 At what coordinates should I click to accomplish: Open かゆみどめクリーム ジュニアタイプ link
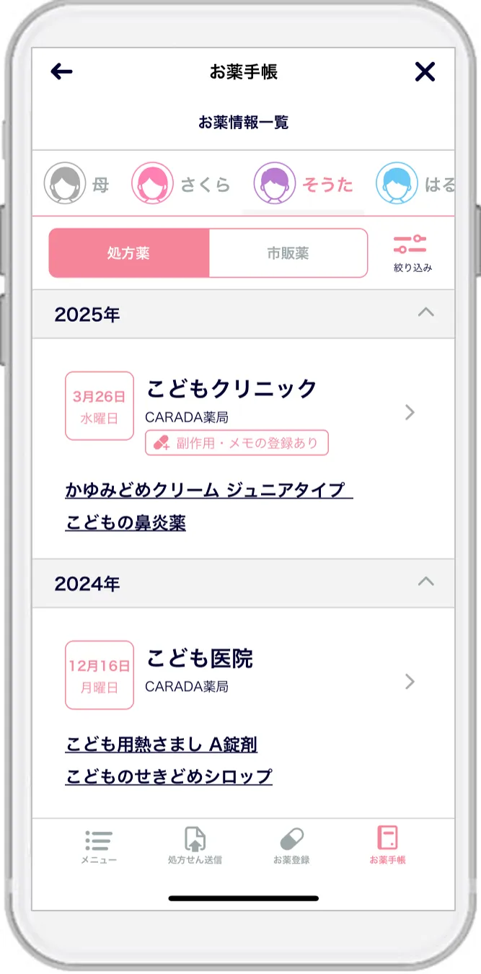(x=208, y=491)
